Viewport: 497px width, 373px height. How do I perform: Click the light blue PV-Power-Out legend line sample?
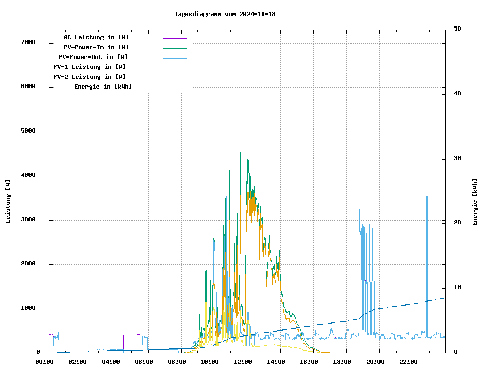point(174,58)
